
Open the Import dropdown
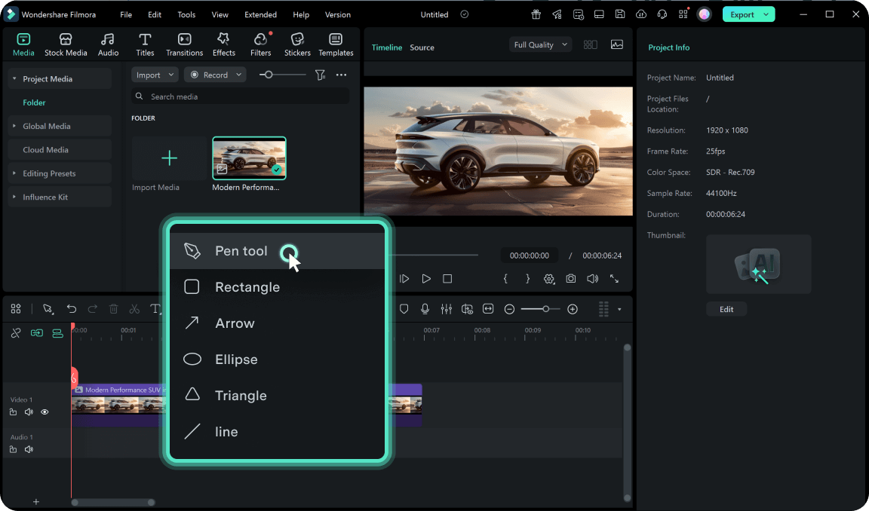(x=155, y=75)
